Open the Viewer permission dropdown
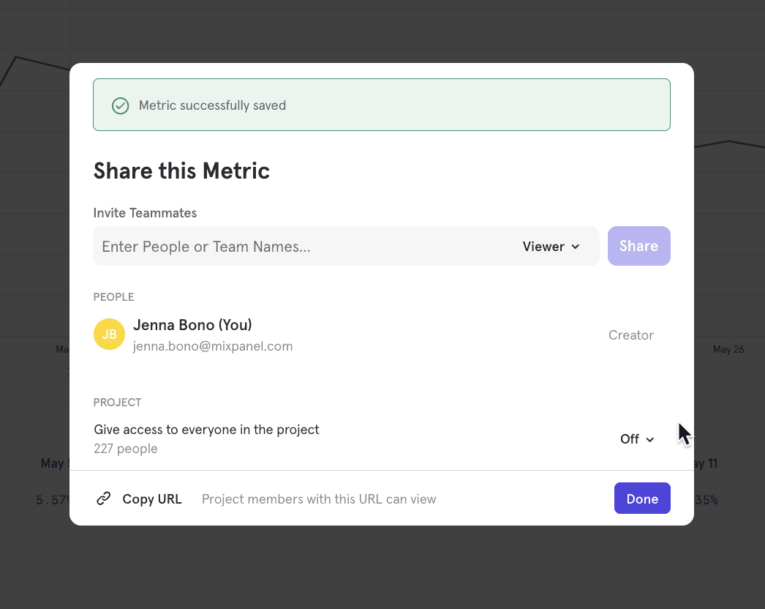 pos(551,247)
